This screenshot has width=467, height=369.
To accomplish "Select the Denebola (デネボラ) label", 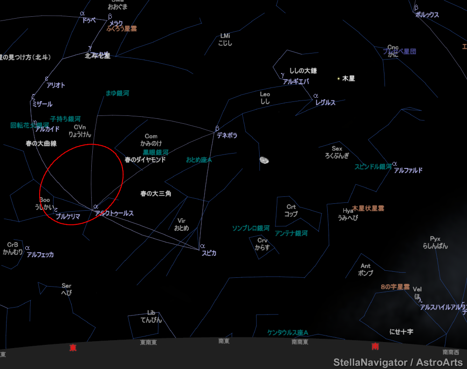I will point(227,135).
